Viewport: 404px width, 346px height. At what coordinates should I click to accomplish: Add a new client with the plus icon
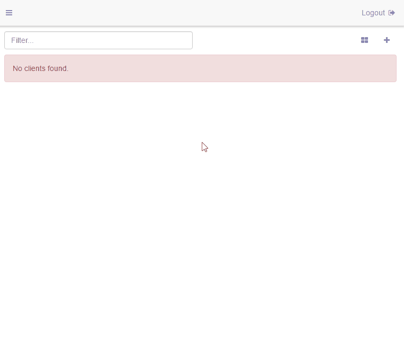[387, 40]
